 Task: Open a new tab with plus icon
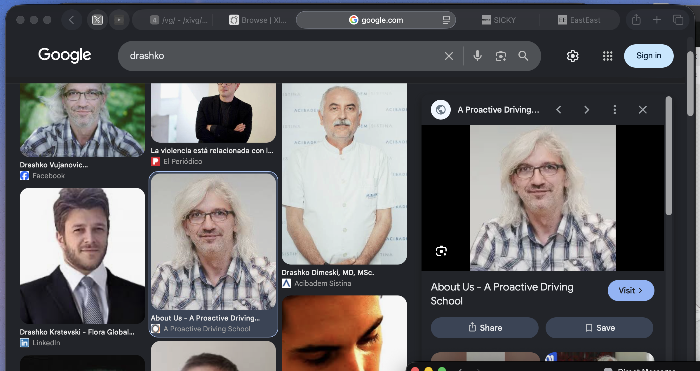point(657,20)
